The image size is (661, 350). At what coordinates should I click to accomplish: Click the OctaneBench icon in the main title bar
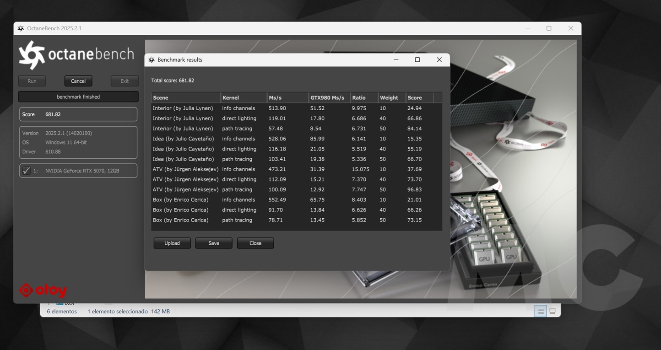[x=21, y=28]
